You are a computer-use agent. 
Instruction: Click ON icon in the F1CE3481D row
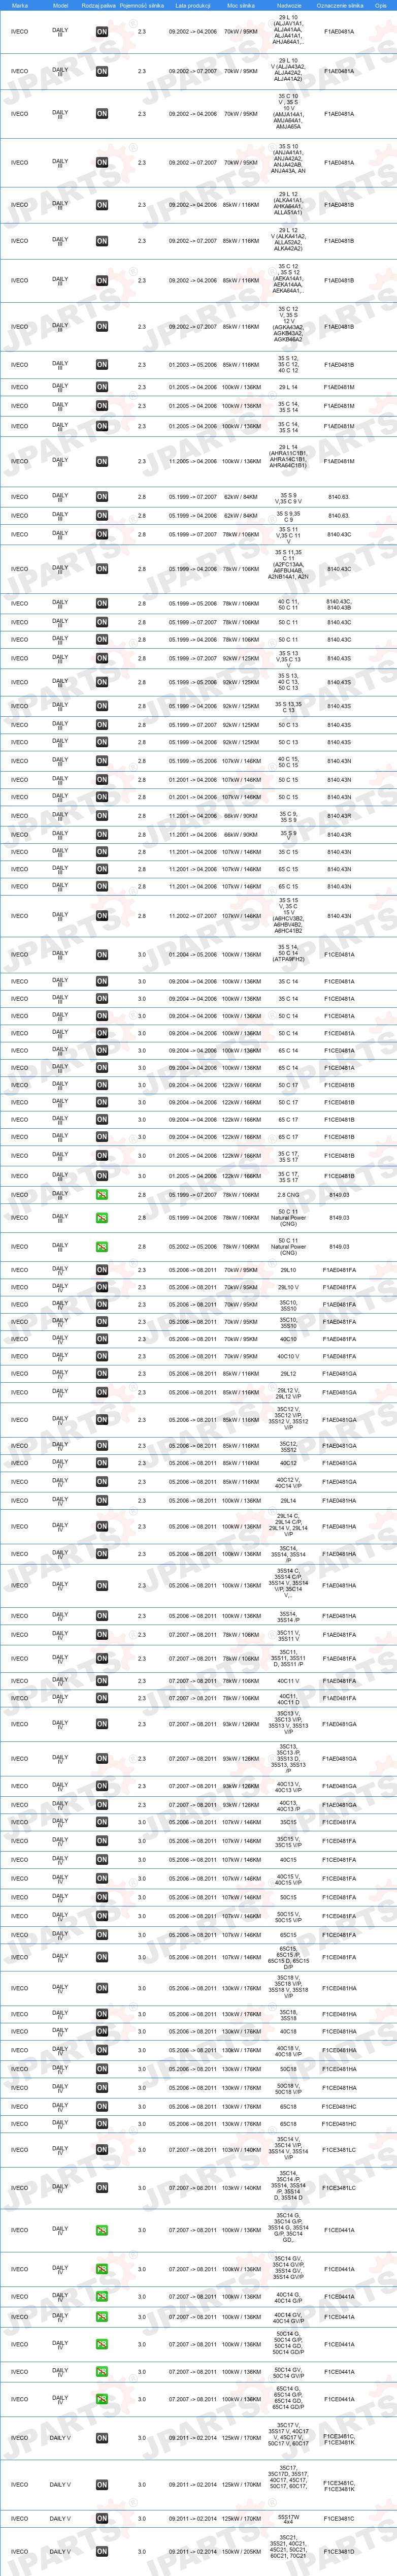pos(102,2552)
